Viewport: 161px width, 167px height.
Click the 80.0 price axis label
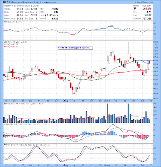156,42
